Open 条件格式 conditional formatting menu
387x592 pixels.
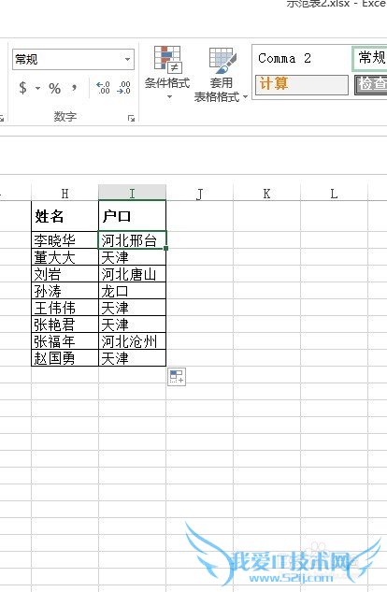pos(167,73)
